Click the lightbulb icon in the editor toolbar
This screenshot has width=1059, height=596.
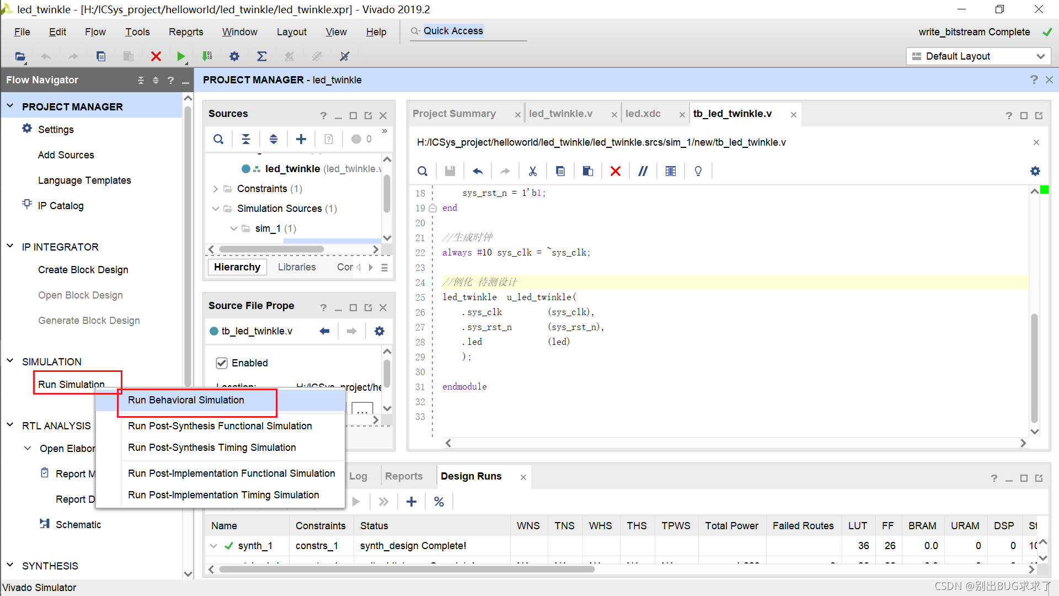pos(698,171)
